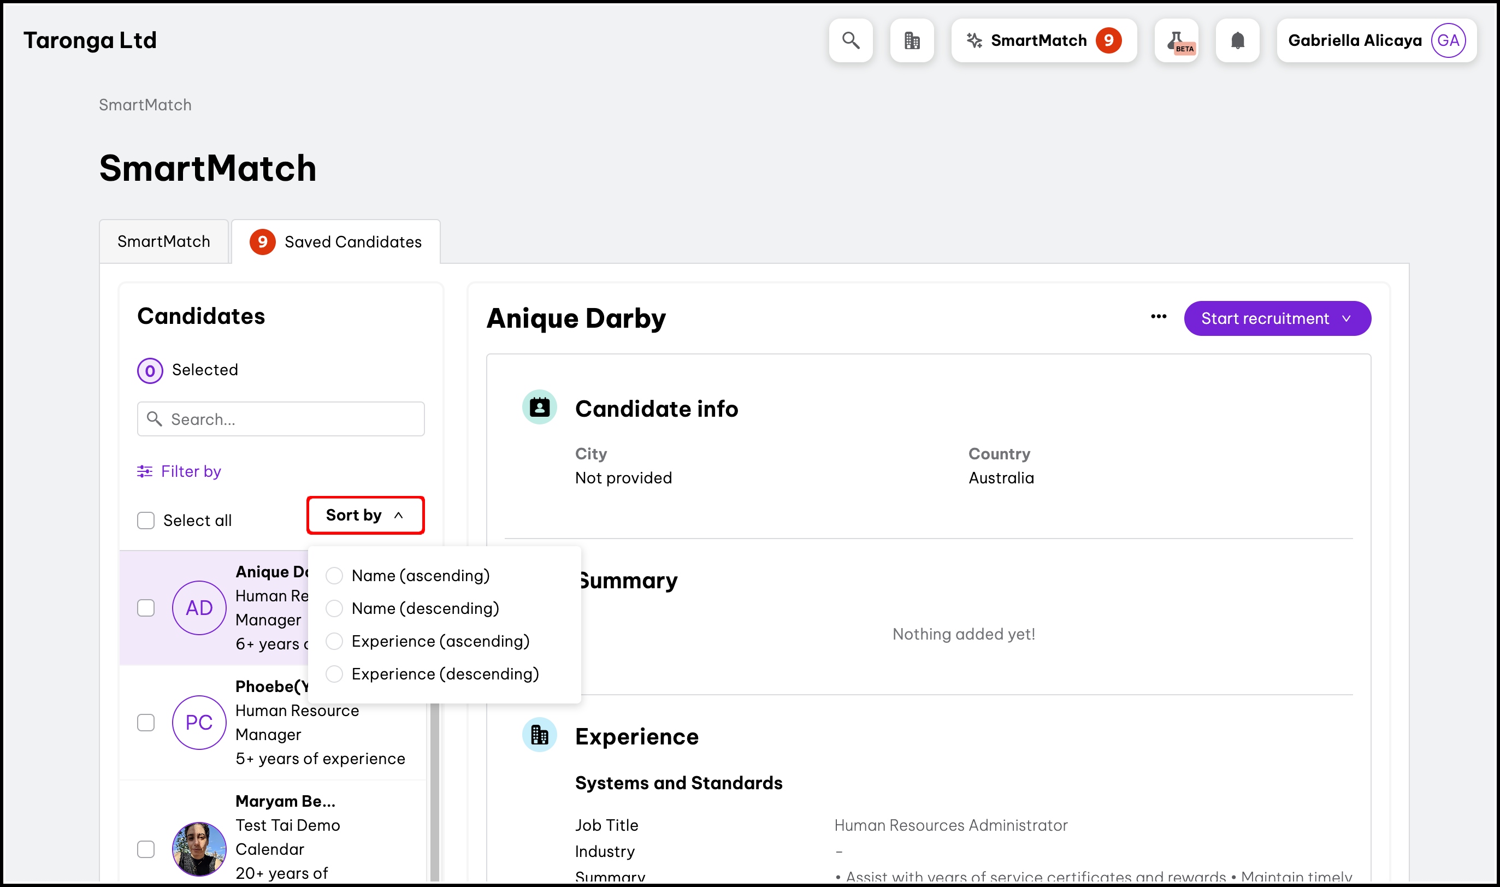Click the magnifier icon in candidate search

(154, 419)
